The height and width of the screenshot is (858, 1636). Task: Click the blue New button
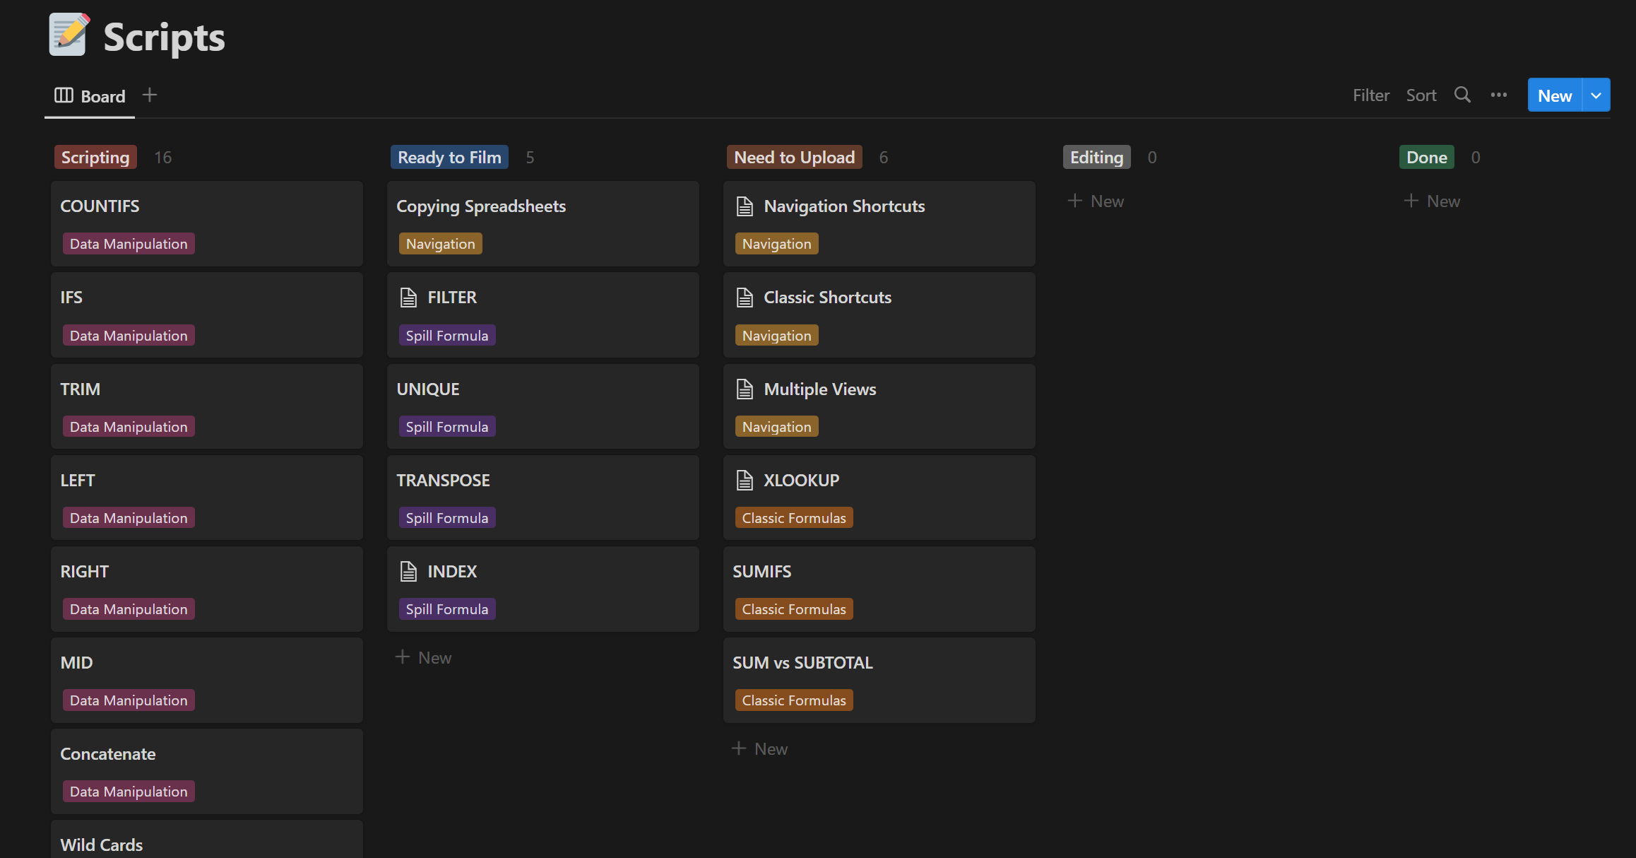[x=1554, y=95]
